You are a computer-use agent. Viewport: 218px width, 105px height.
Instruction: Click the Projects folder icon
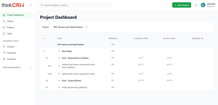pos(4,27)
